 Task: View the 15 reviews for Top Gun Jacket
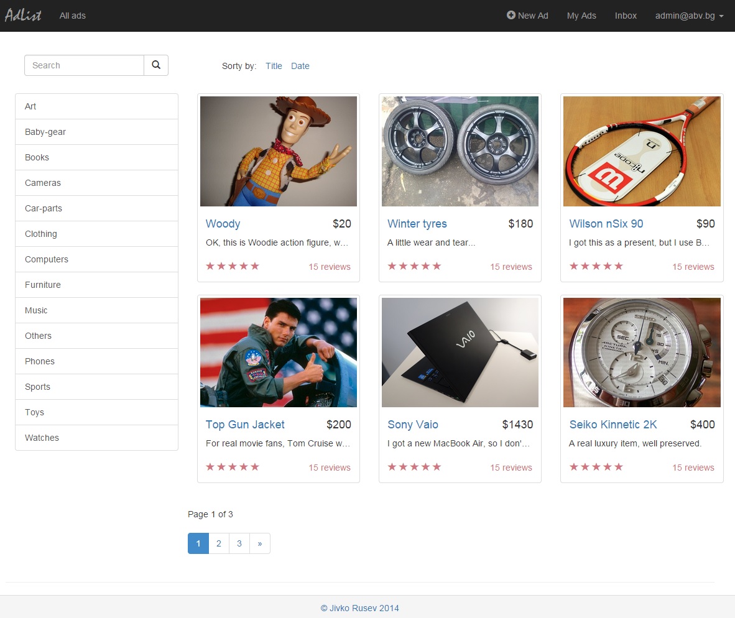(x=330, y=468)
